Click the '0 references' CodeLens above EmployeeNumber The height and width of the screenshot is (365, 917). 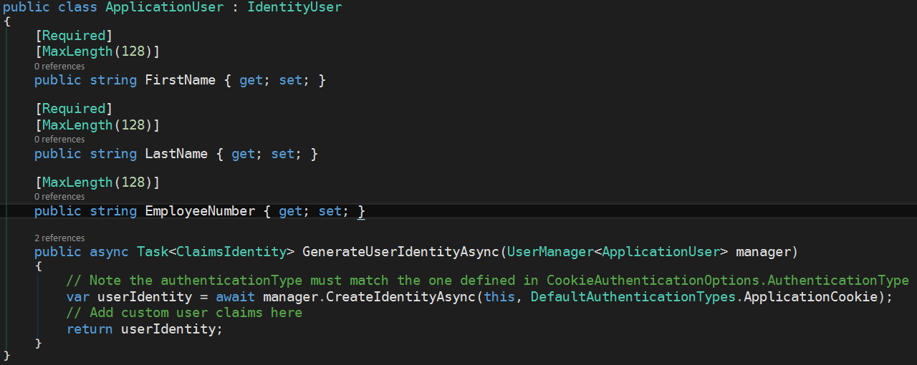click(59, 197)
